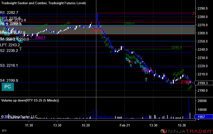Click the red 2261.9 price label
The height and width of the screenshot is (134, 213).
coord(97,31)
